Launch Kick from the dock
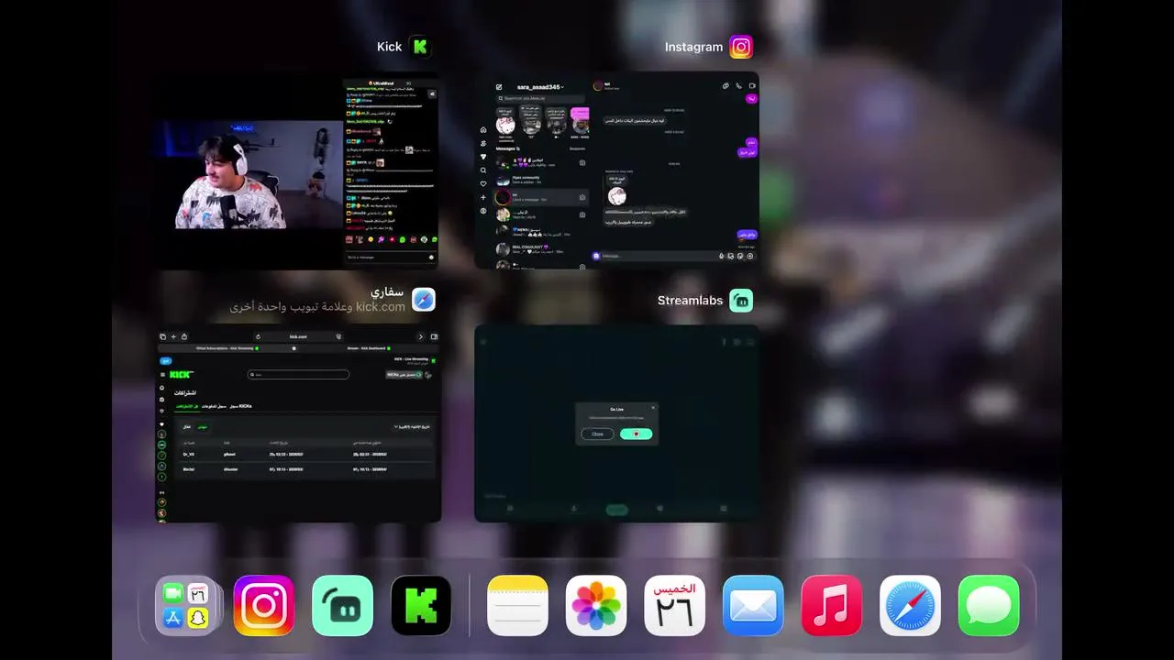 coord(421,606)
